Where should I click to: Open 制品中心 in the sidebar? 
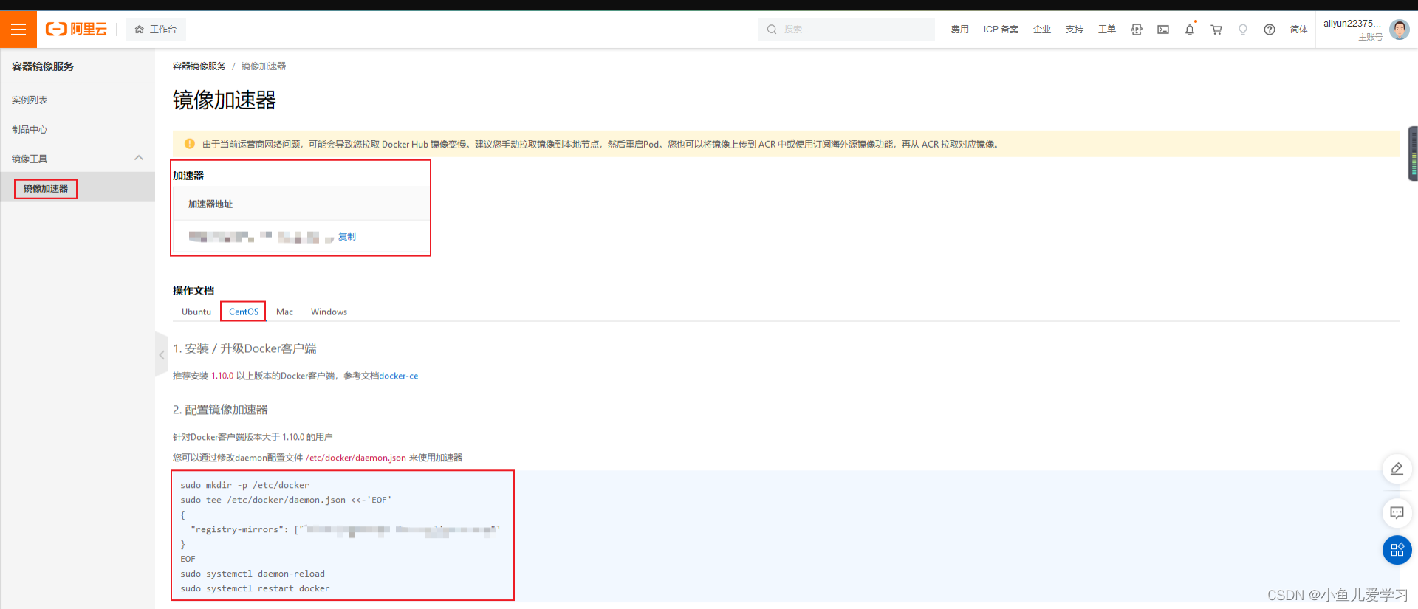coord(30,130)
